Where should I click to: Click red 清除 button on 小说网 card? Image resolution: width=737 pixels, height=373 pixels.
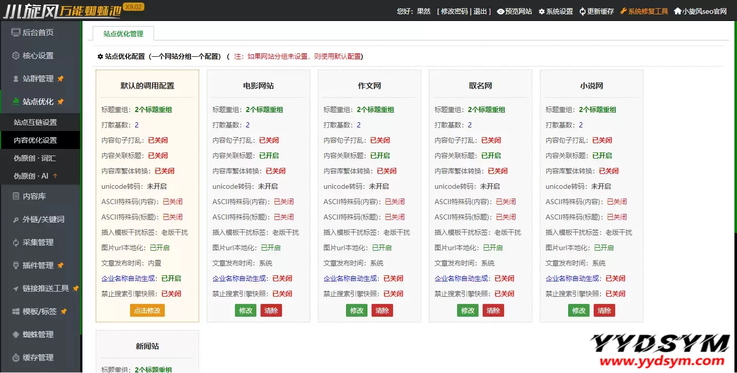(x=604, y=311)
